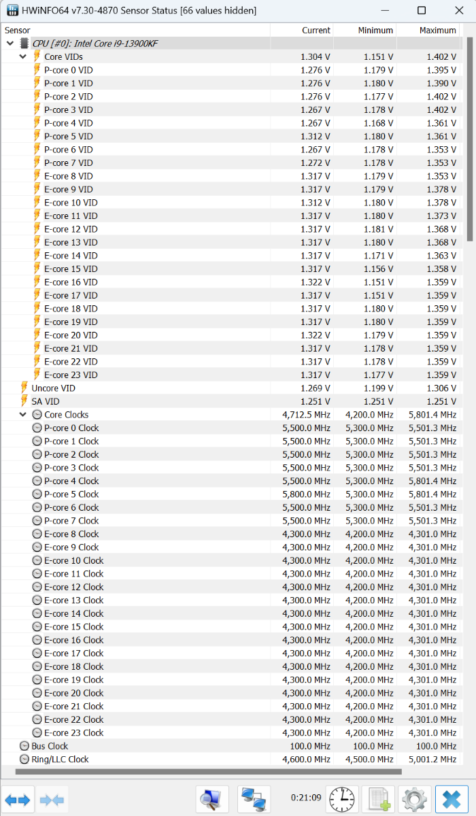476x816 pixels.
Task: Click the Maximum column header
Action: pyautogui.click(x=428, y=31)
